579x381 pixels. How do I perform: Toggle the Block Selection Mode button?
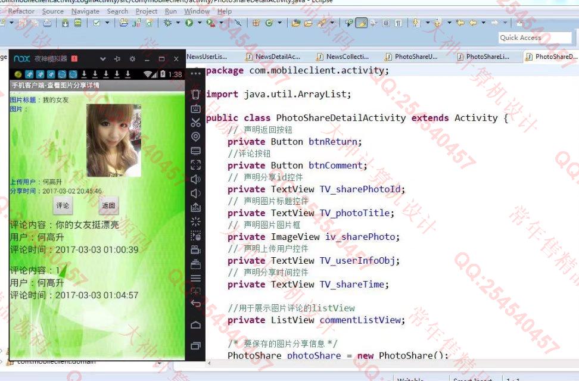[386, 23]
